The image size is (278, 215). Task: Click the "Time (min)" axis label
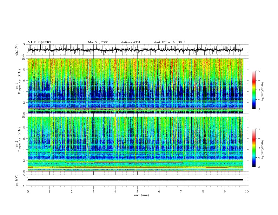[140, 195]
